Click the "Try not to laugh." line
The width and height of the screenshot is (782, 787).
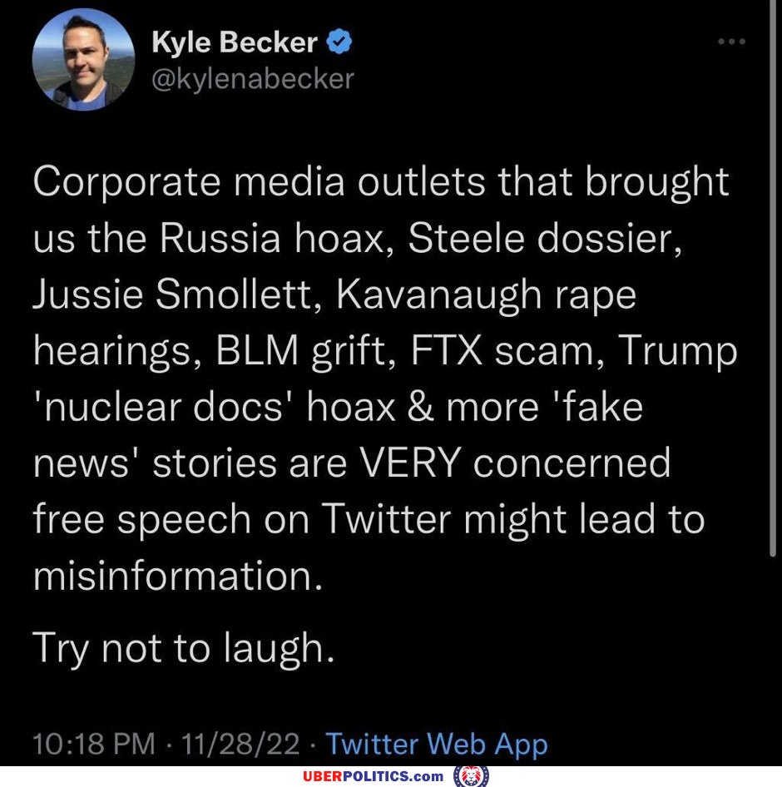(x=183, y=648)
